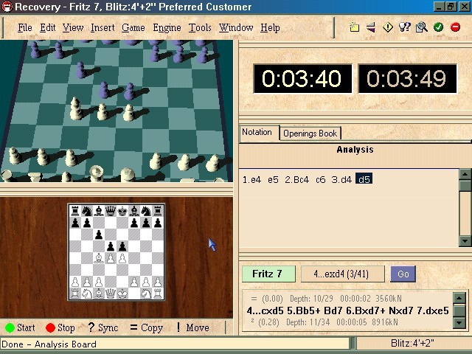Click move 3.d4 in notation
The height and width of the screenshot is (354, 472).
click(x=341, y=180)
